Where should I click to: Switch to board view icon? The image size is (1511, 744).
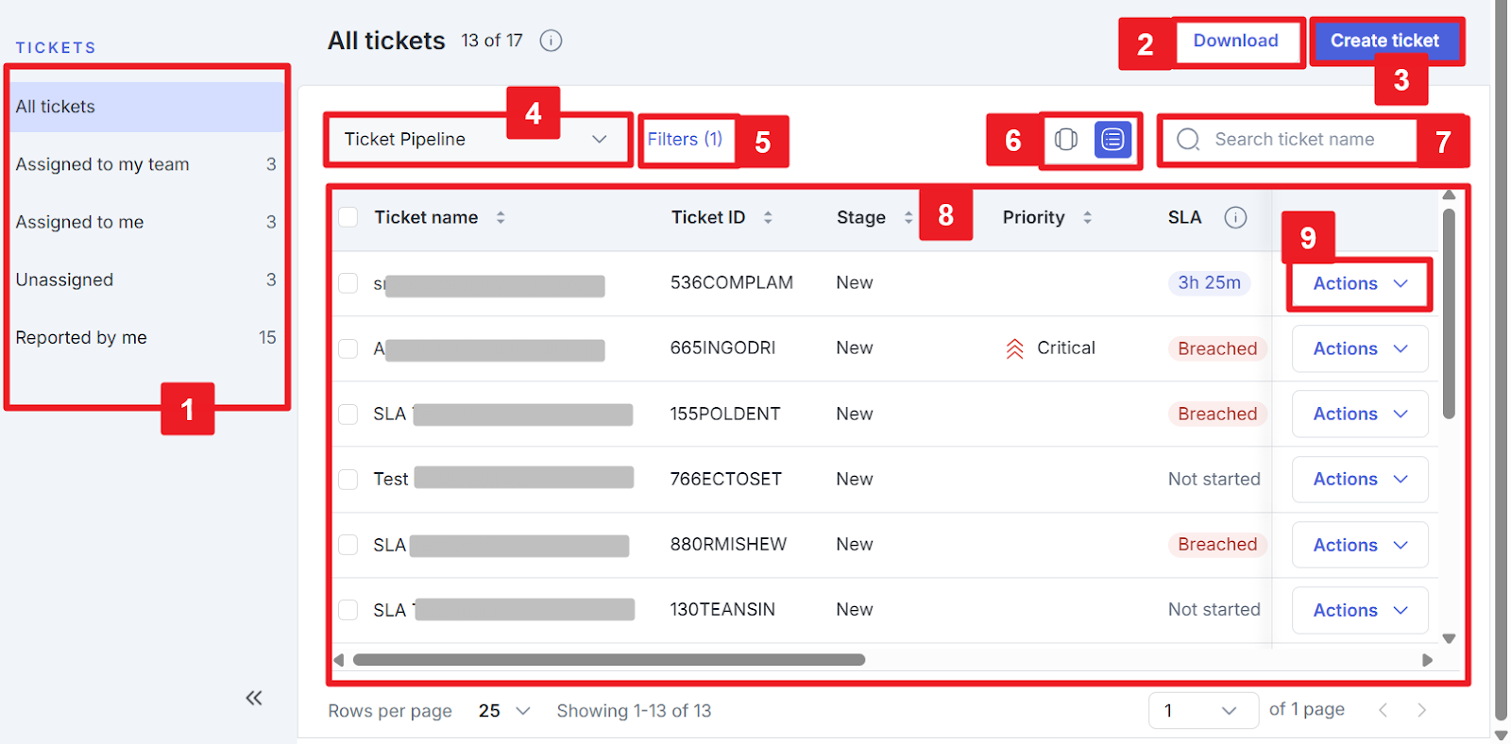coord(1066,140)
